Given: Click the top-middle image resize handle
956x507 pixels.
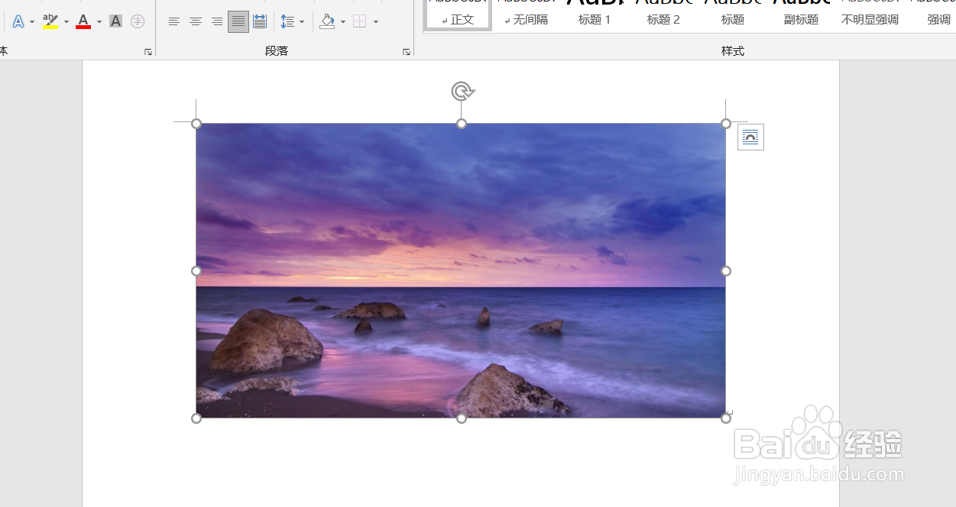Looking at the screenshot, I should click(462, 124).
